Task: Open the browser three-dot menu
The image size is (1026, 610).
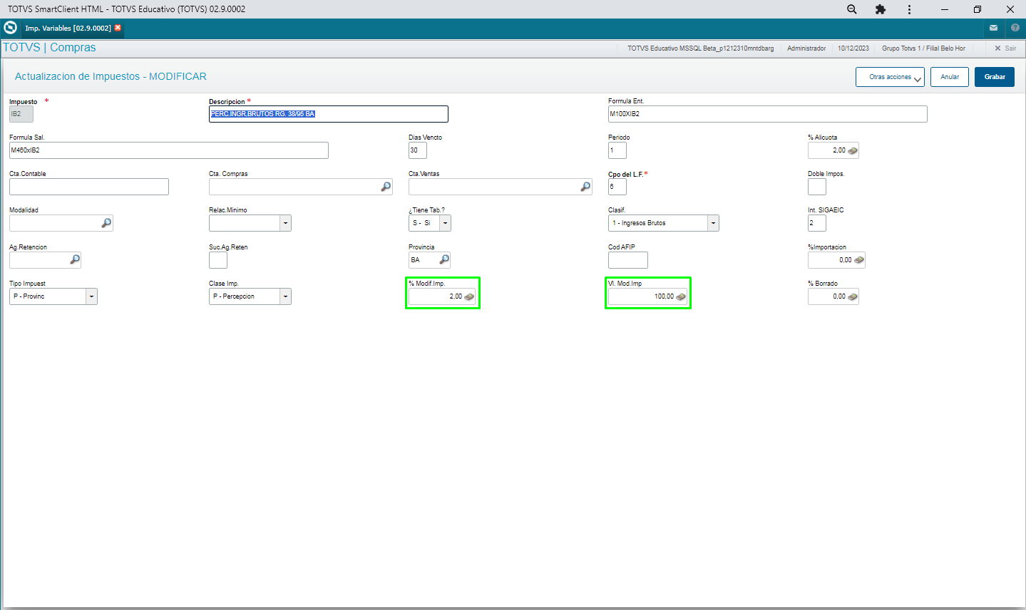Action: pos(909,9)
